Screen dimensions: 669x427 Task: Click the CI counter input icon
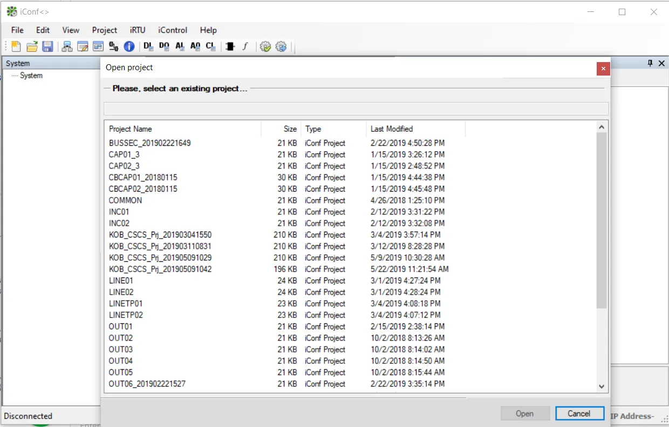[211, 46]
